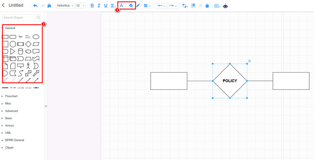314x160 pixels.
Task: Lock the selected shape with padlock icon
Action: (207, 5)
